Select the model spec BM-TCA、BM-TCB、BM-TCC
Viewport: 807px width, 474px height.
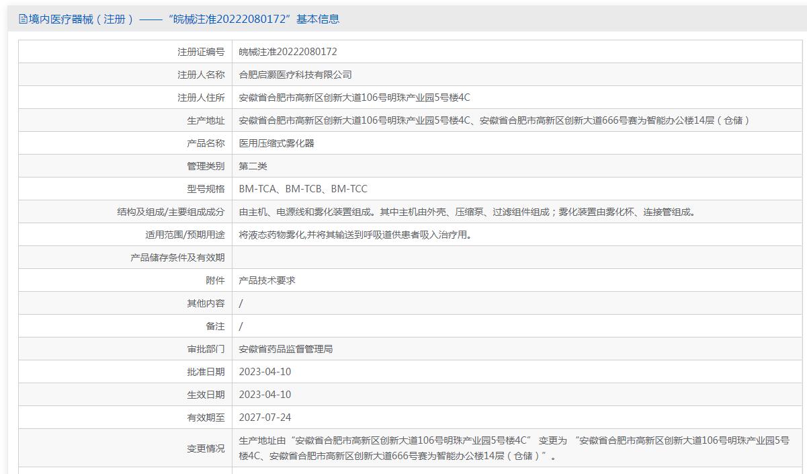pos(303,189)
